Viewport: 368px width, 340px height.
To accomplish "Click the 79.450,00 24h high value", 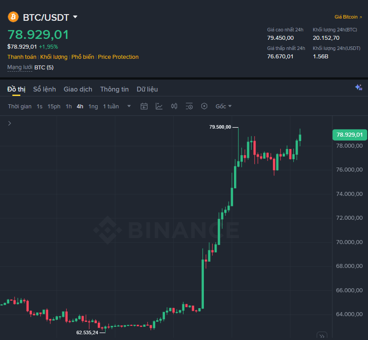I will (x=280, y=38).
